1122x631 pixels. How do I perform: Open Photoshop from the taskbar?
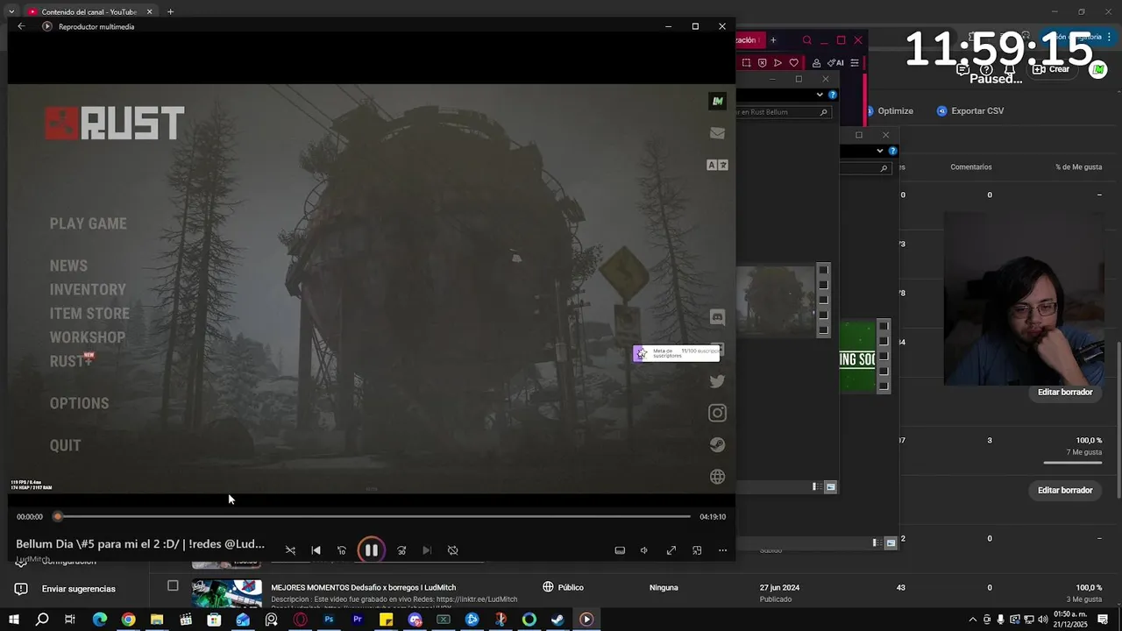329,620
